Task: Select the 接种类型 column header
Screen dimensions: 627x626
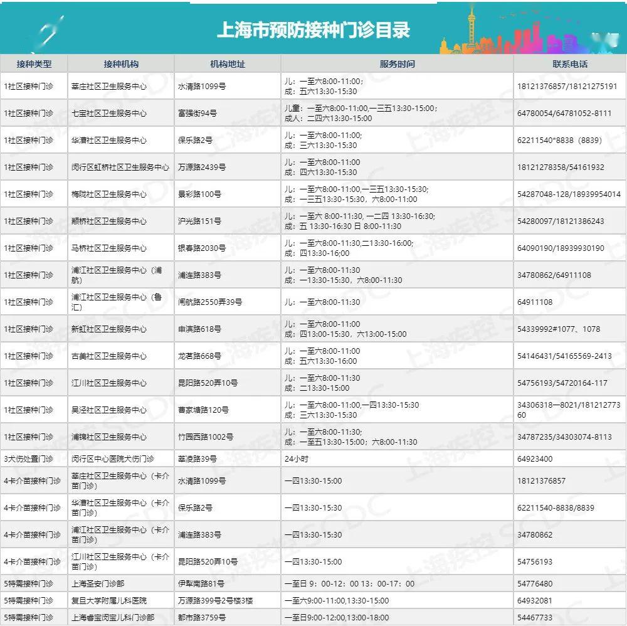Action: pos(34,64)
